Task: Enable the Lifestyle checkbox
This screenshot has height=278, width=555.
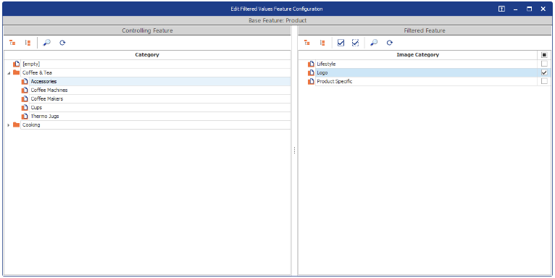Action: pyautogui.click(x=544, y=64)
